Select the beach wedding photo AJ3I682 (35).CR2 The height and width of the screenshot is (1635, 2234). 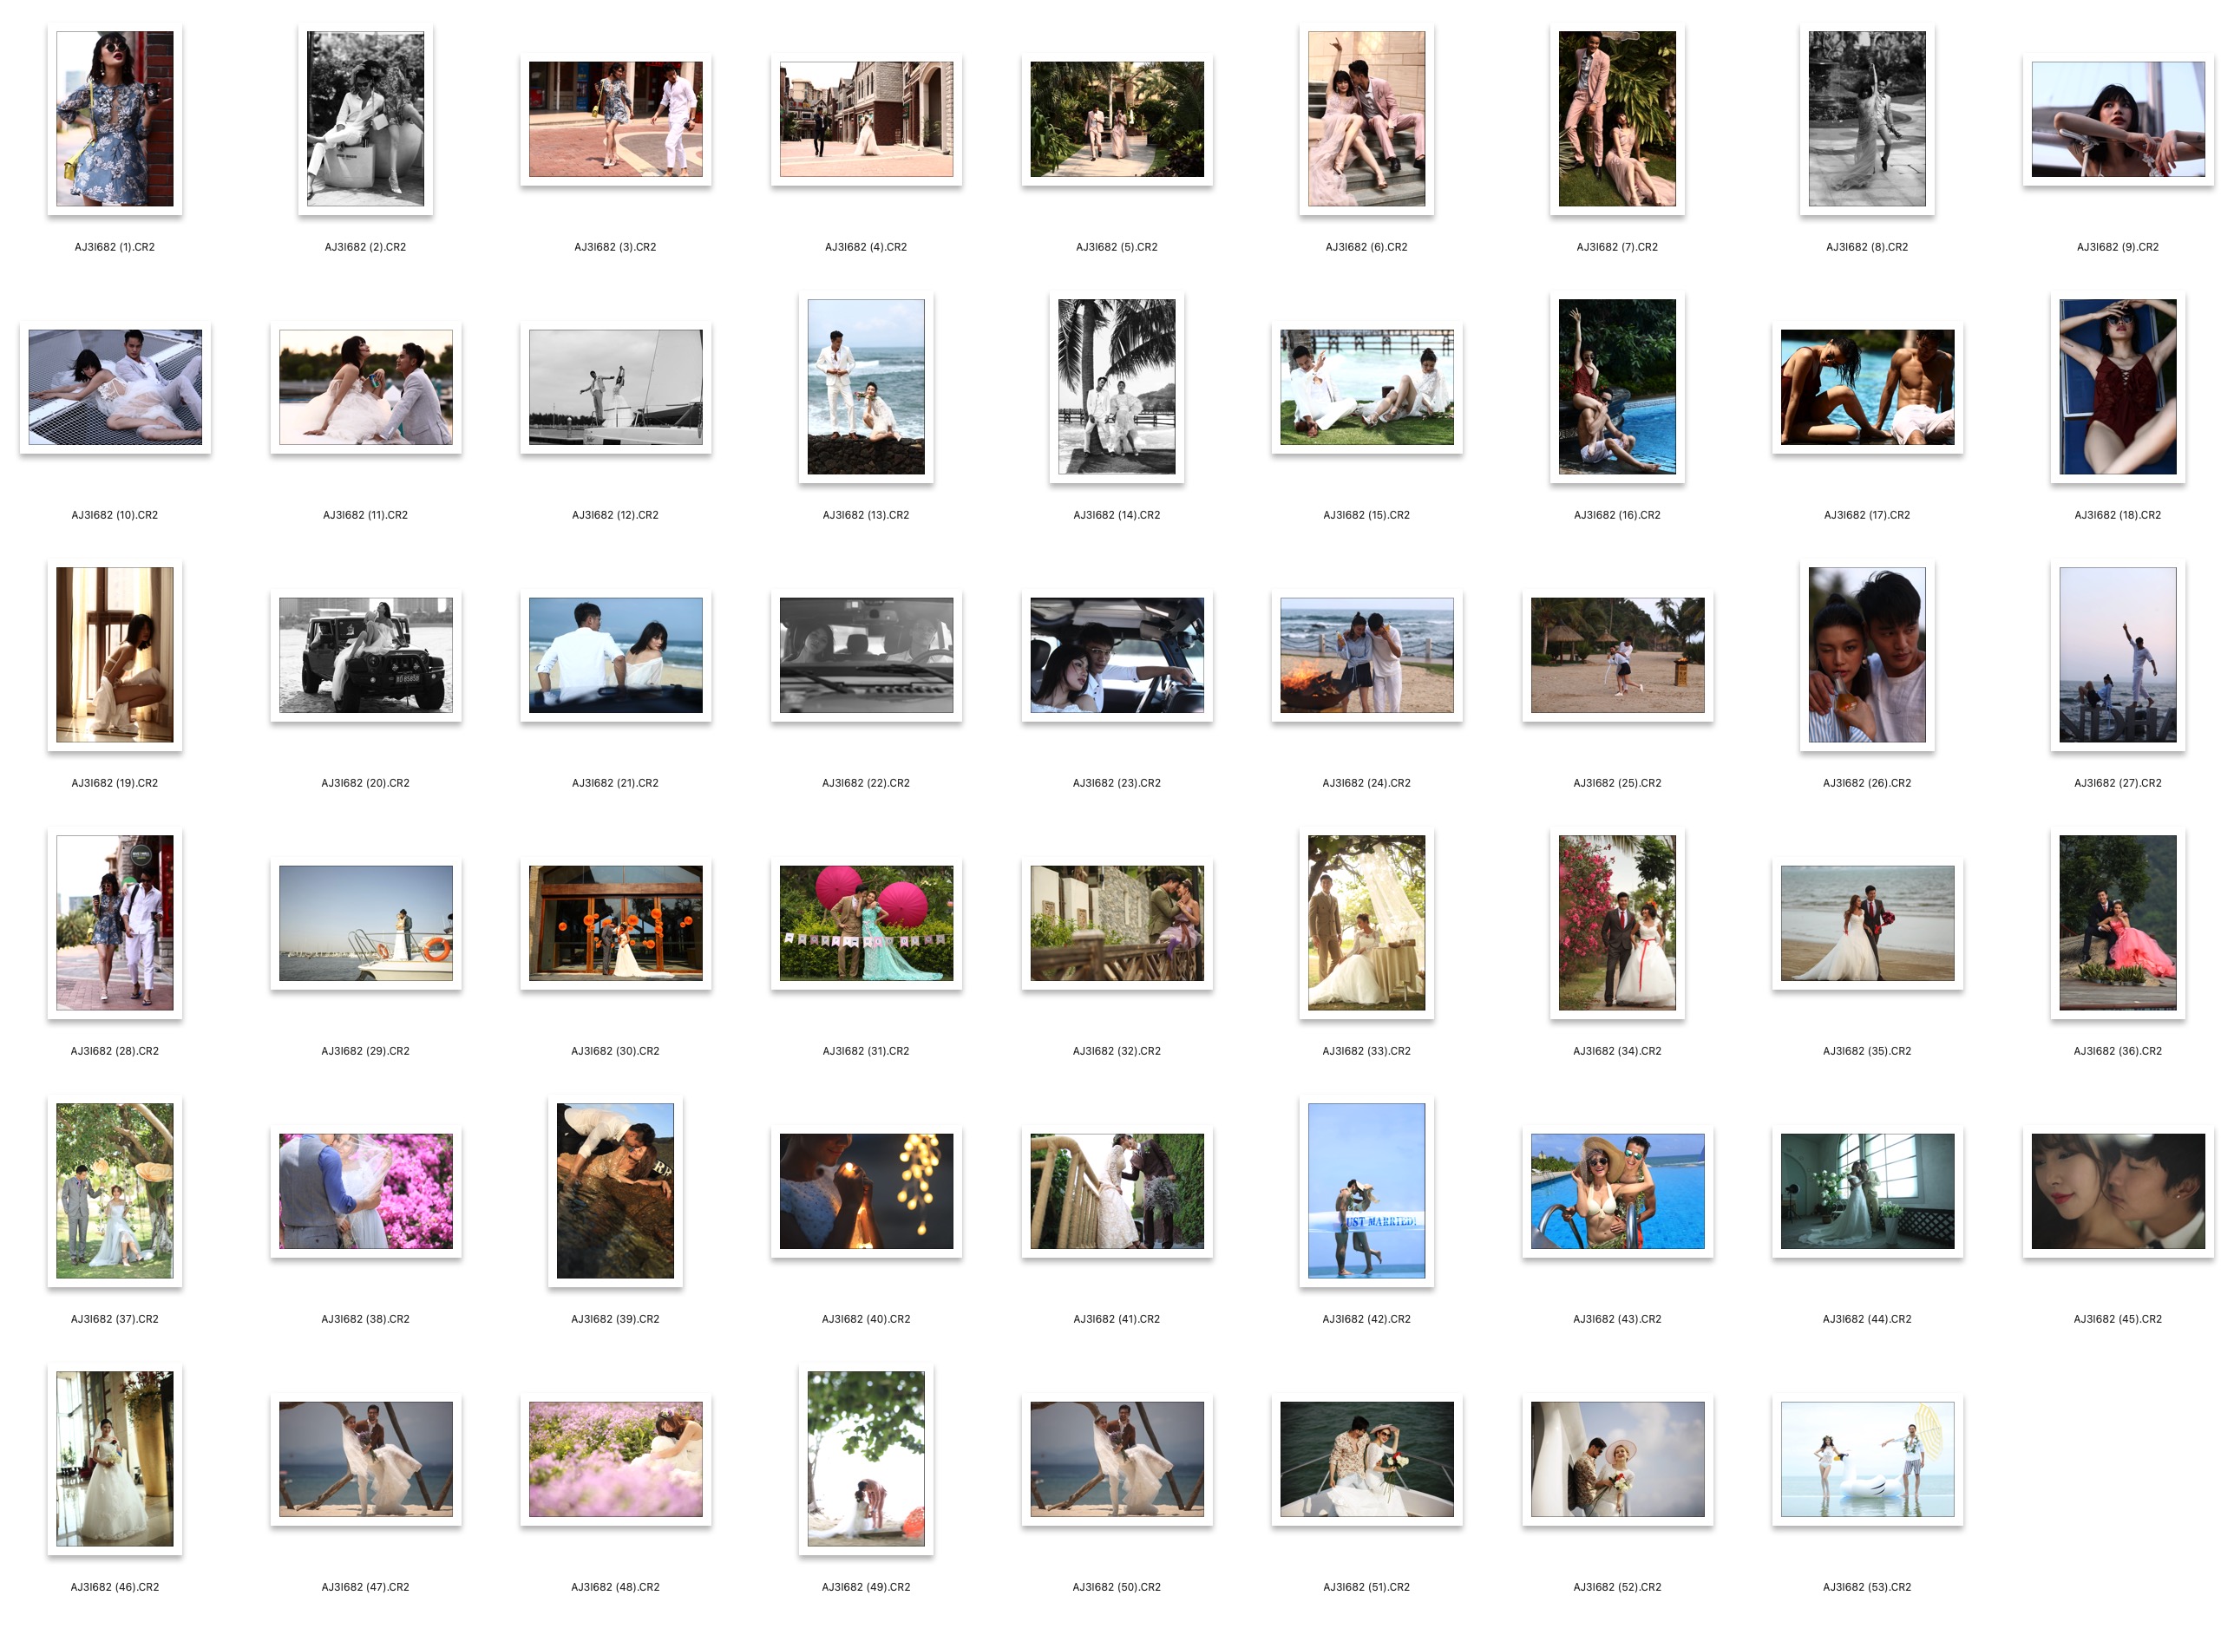pos(1867,922)
